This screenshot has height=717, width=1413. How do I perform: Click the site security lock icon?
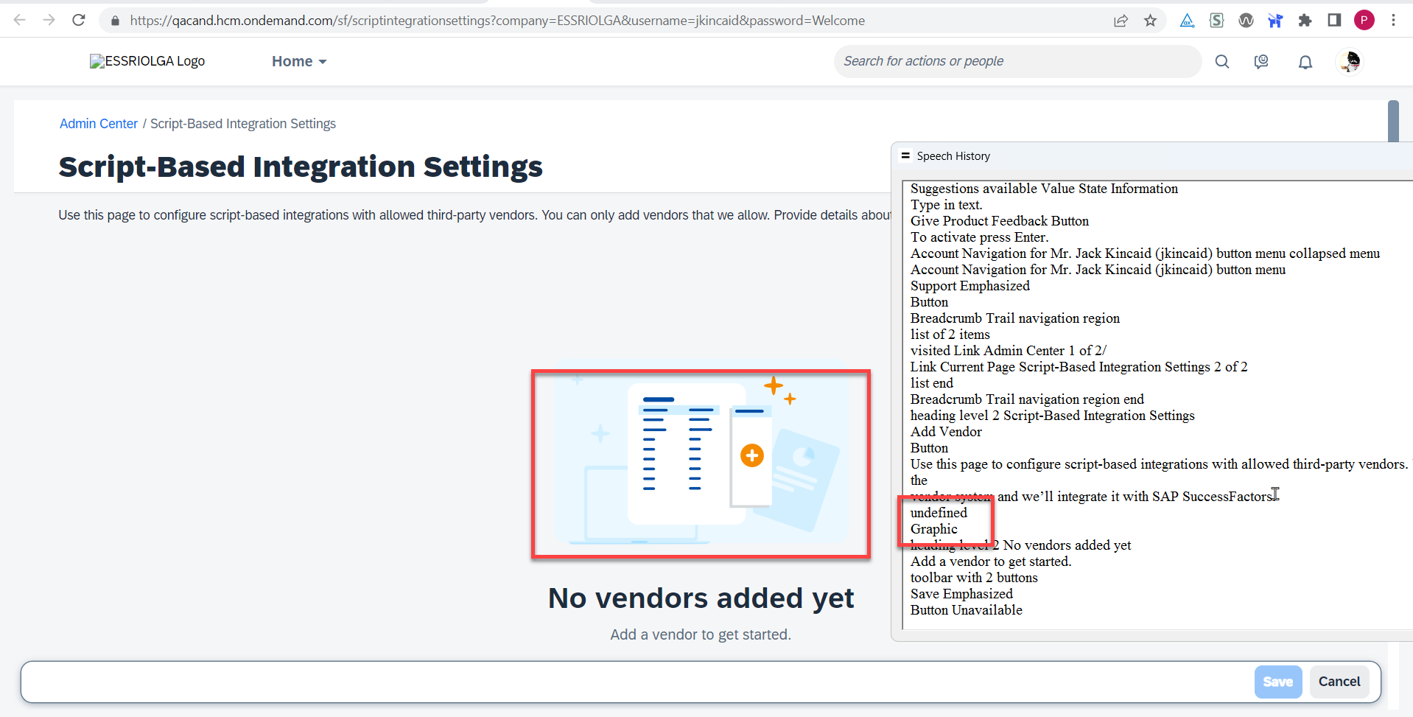coord(115,20)
